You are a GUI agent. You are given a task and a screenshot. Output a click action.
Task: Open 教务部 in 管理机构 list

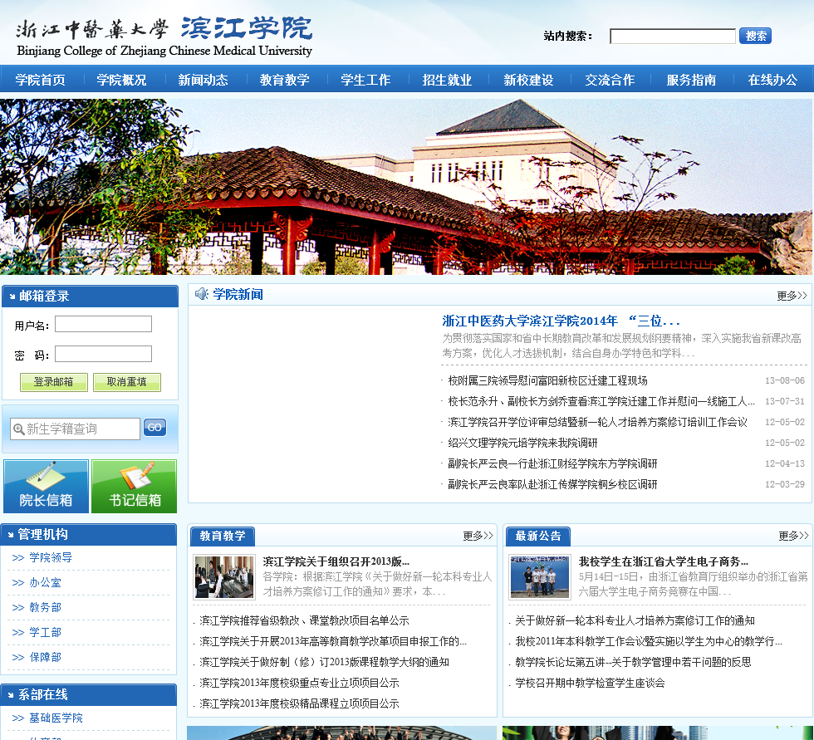(x=45, y=608)
